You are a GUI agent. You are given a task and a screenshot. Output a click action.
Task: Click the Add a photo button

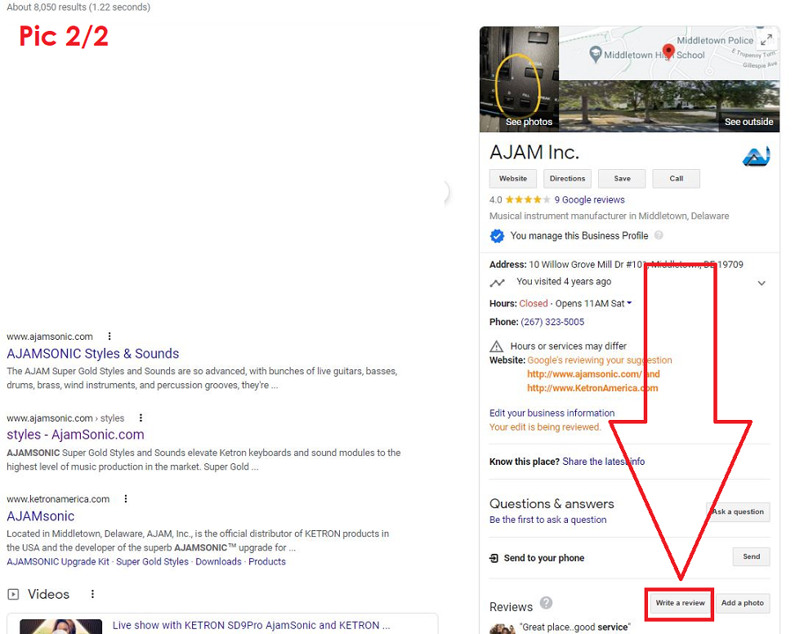click(743, 603)
